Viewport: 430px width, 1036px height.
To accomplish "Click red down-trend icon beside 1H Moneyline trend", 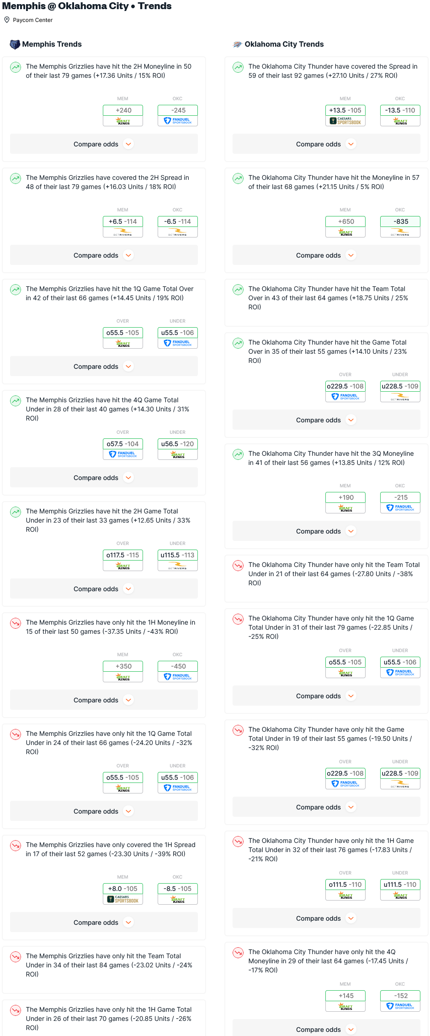I will pos(16,623).
